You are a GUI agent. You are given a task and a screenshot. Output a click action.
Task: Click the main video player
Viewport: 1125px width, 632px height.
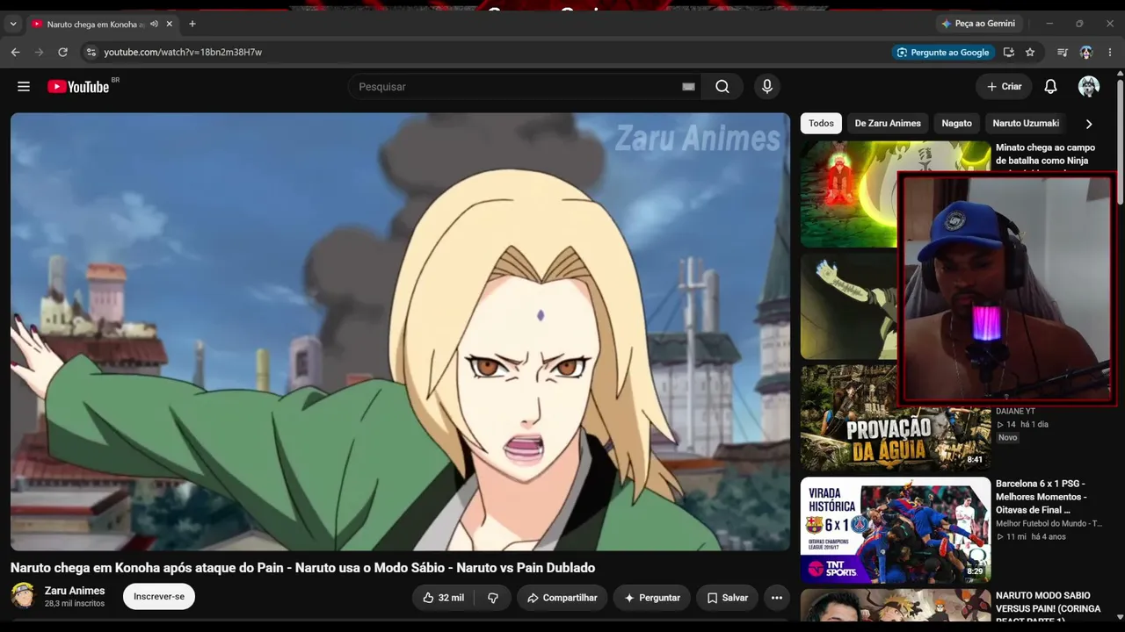[x=400, y=332]
